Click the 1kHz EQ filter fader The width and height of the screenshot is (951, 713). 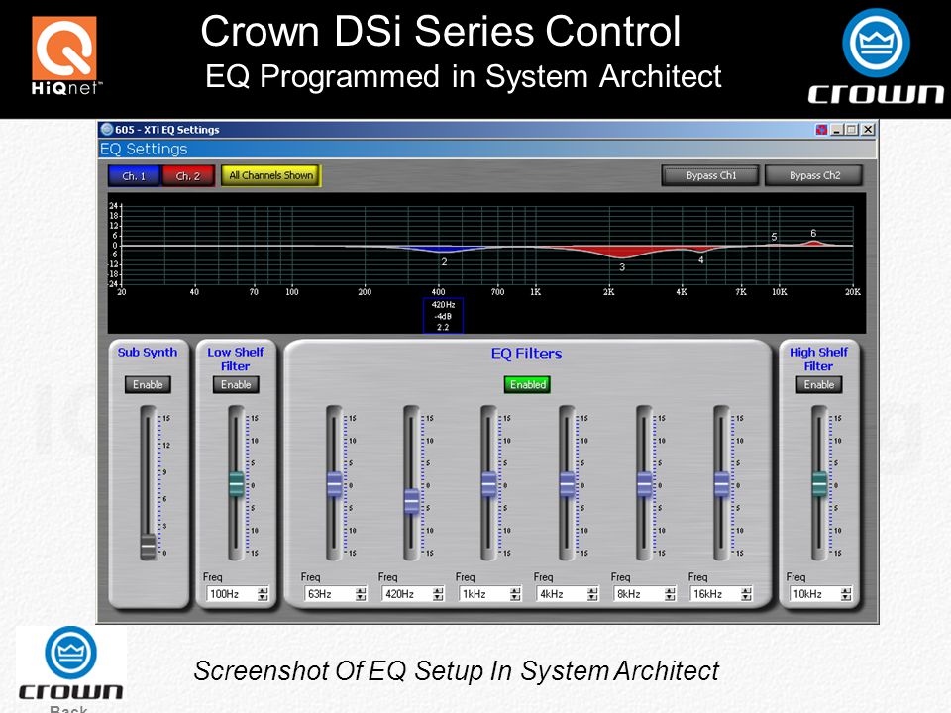tap(488, 484)
